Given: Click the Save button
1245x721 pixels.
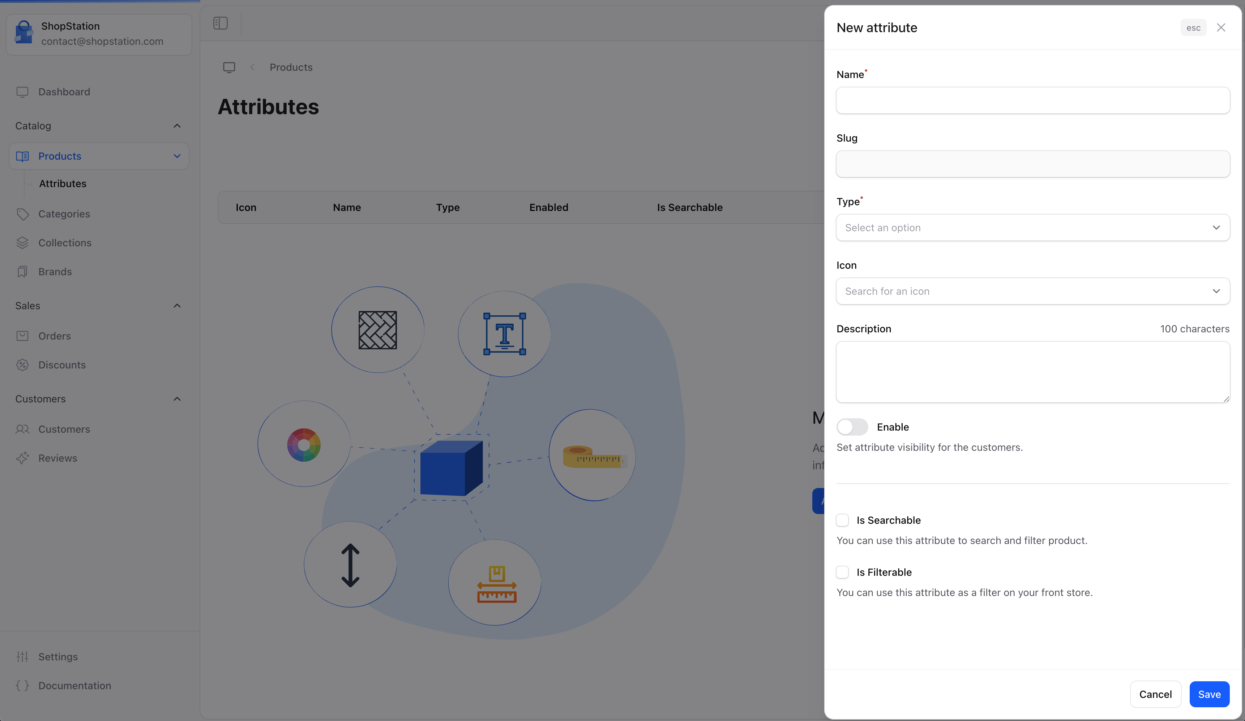Looking at the screenshot, I should coord(1209,694).
